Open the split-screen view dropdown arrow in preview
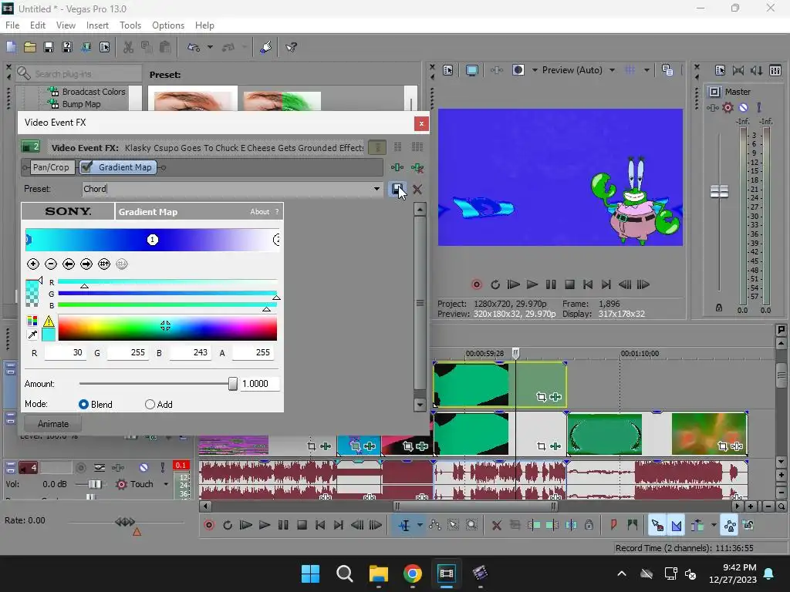Screen dimensions: 790x592 click(535, 70)
